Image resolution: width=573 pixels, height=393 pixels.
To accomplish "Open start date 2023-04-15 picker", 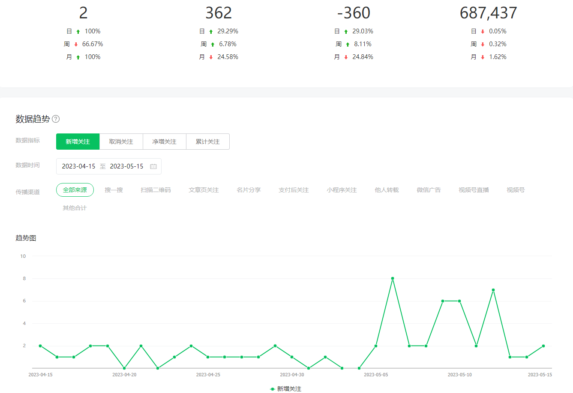I will click(78, 166).
